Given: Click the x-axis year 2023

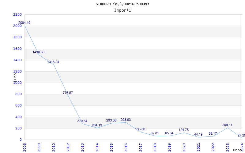Looking at the screenshot, I should click(228, 147).
